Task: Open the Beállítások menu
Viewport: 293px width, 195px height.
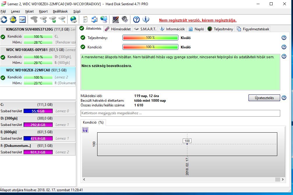Action: click(60, 11)
